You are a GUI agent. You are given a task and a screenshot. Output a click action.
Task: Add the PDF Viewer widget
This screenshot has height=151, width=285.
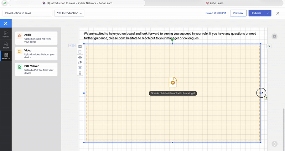coord(36,69)
